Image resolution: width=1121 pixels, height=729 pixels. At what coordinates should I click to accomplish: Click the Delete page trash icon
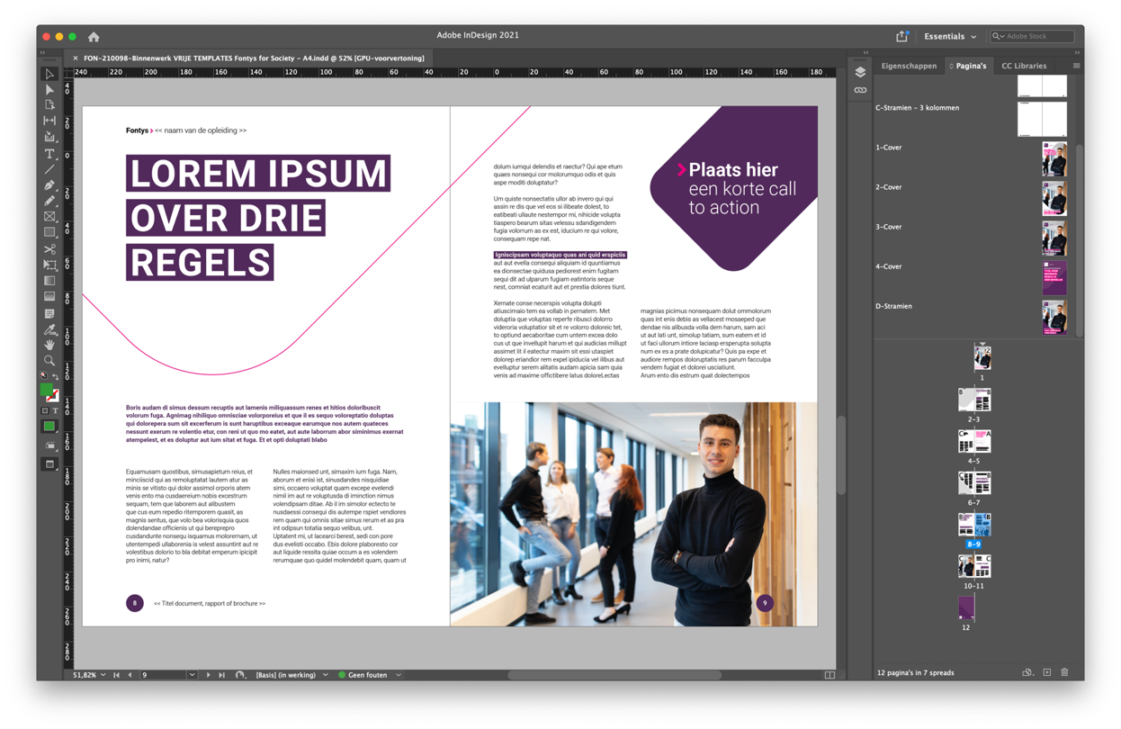[x=1064, y=672]
